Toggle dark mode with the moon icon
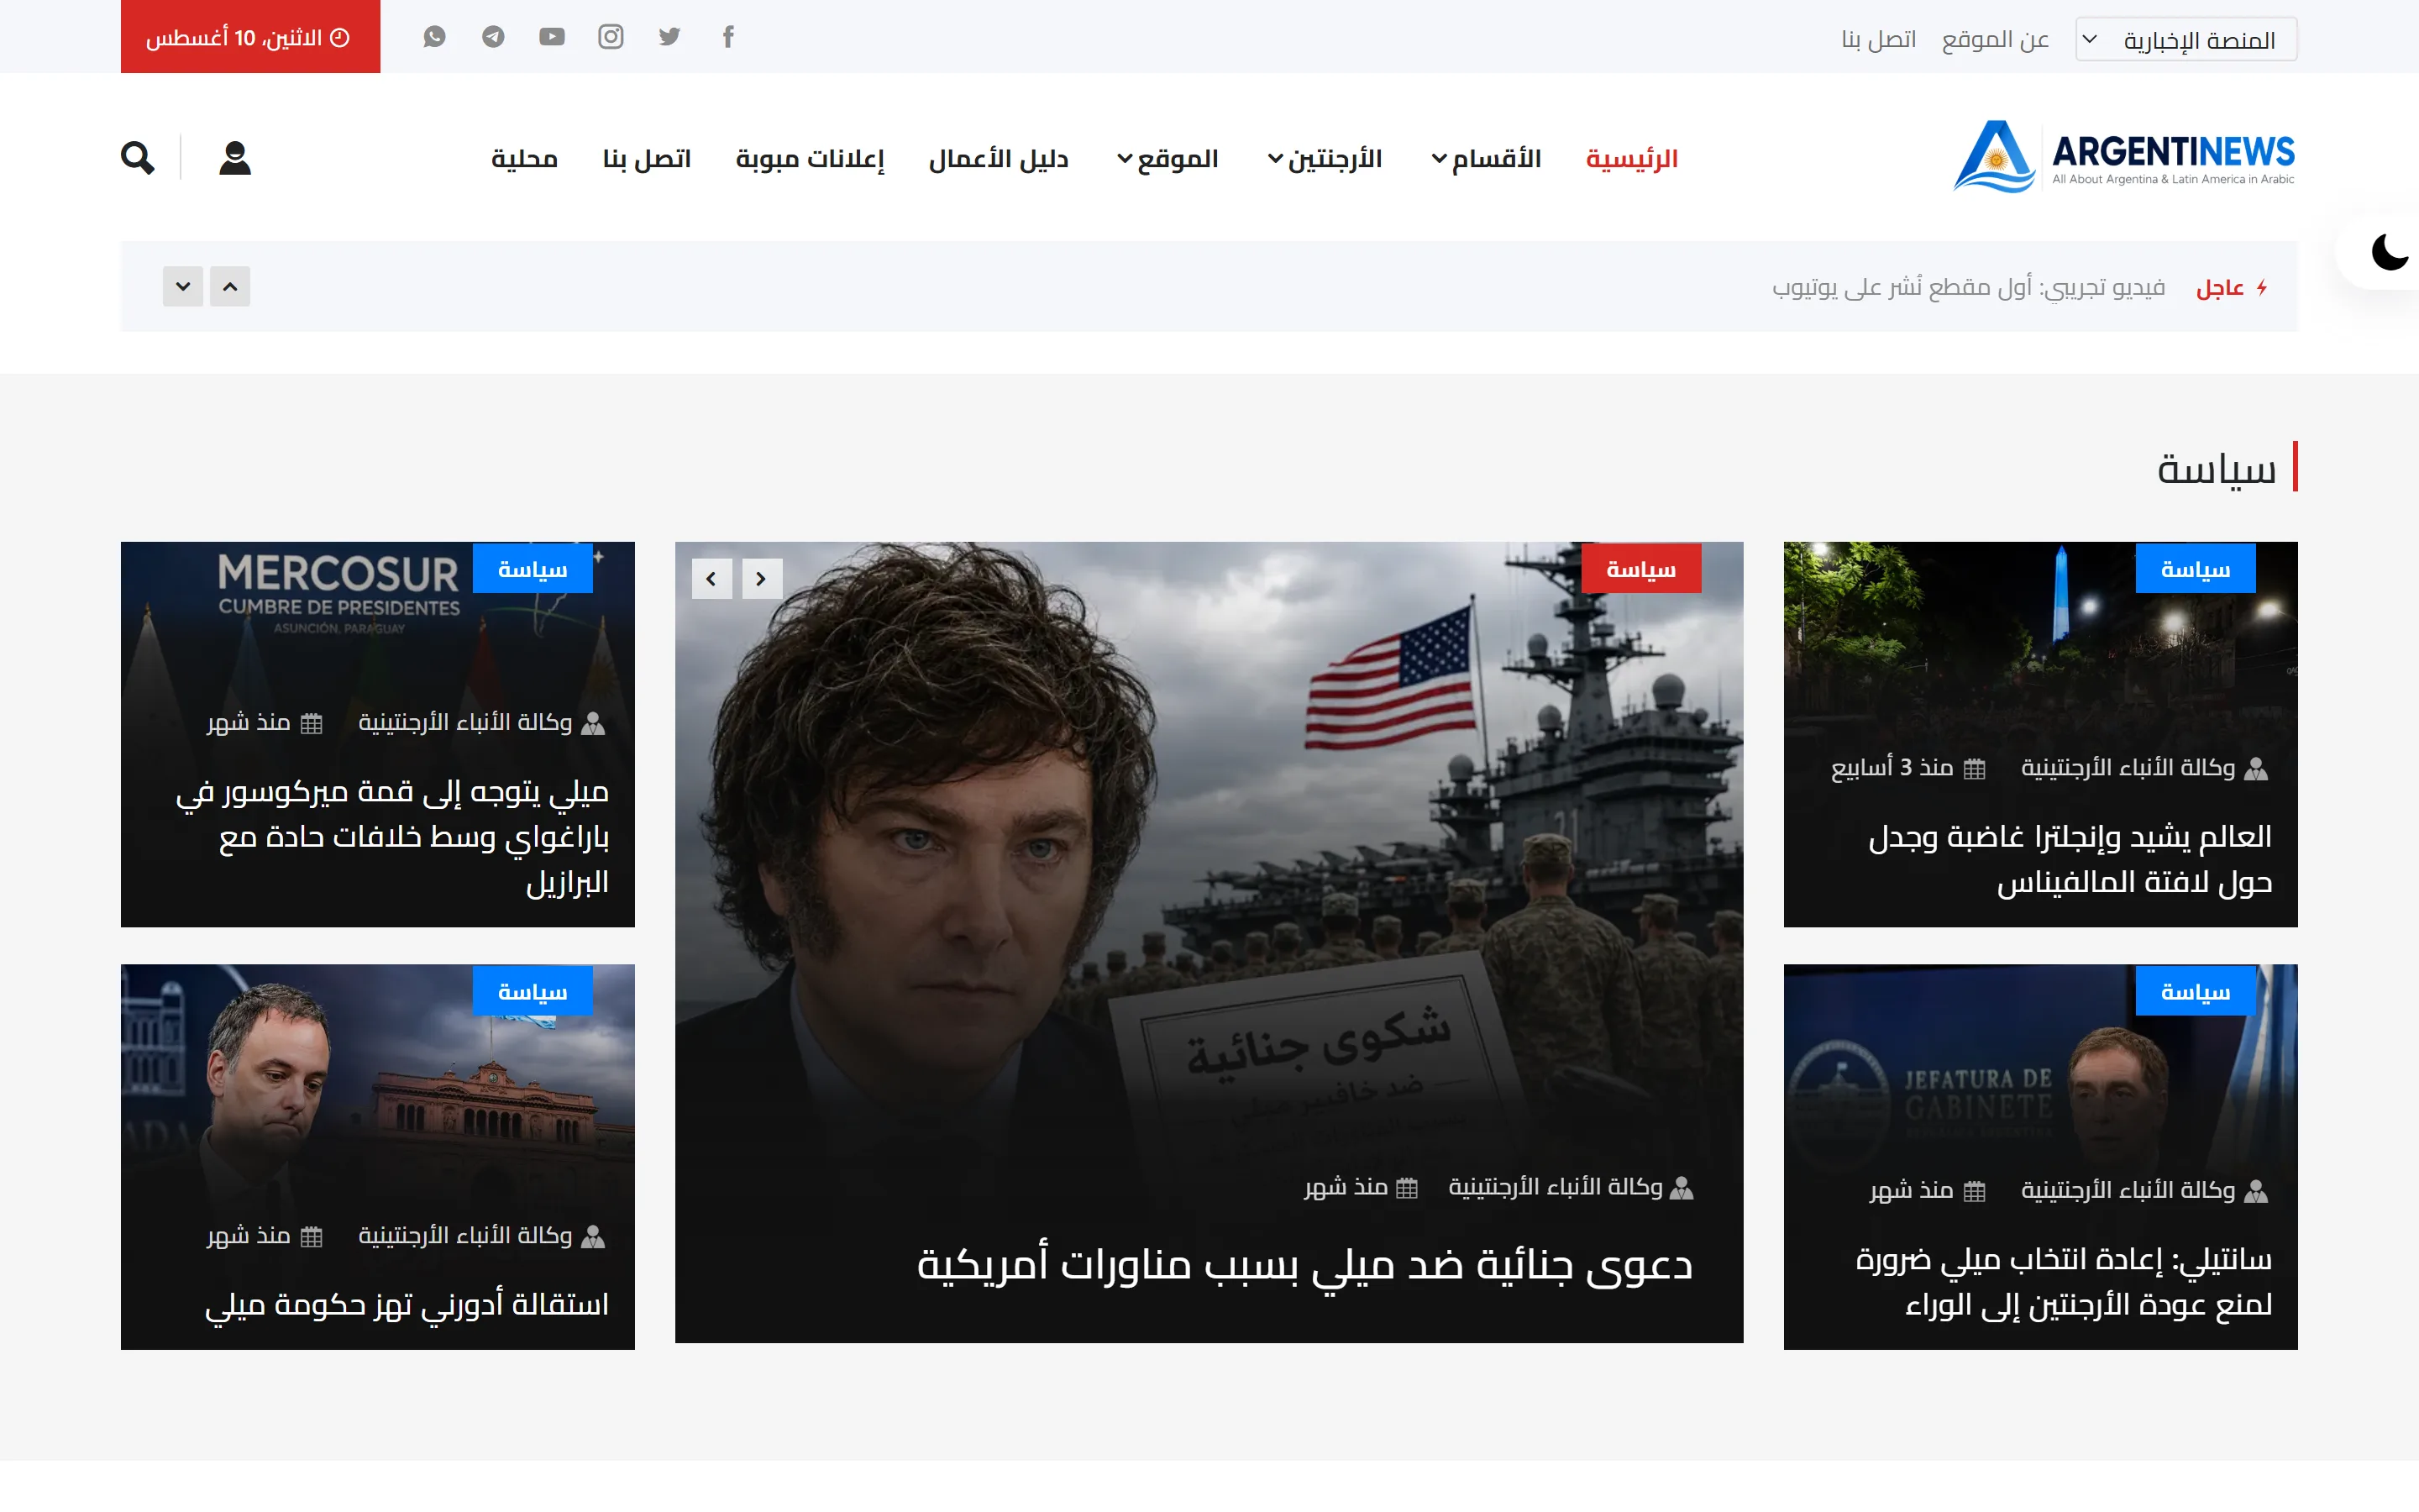 click(x=2389, y=252)
